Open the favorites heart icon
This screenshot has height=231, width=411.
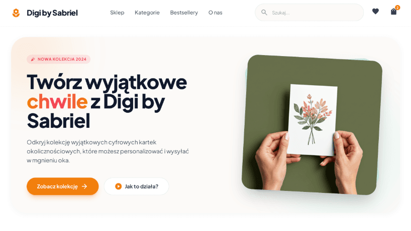[375, 12]
